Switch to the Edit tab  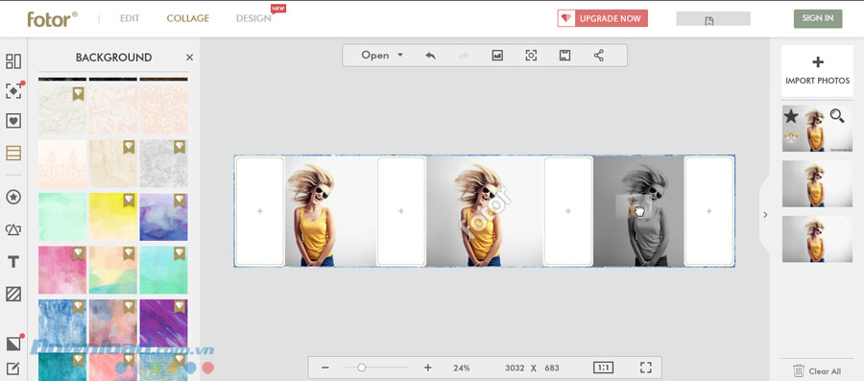point(130,18)
